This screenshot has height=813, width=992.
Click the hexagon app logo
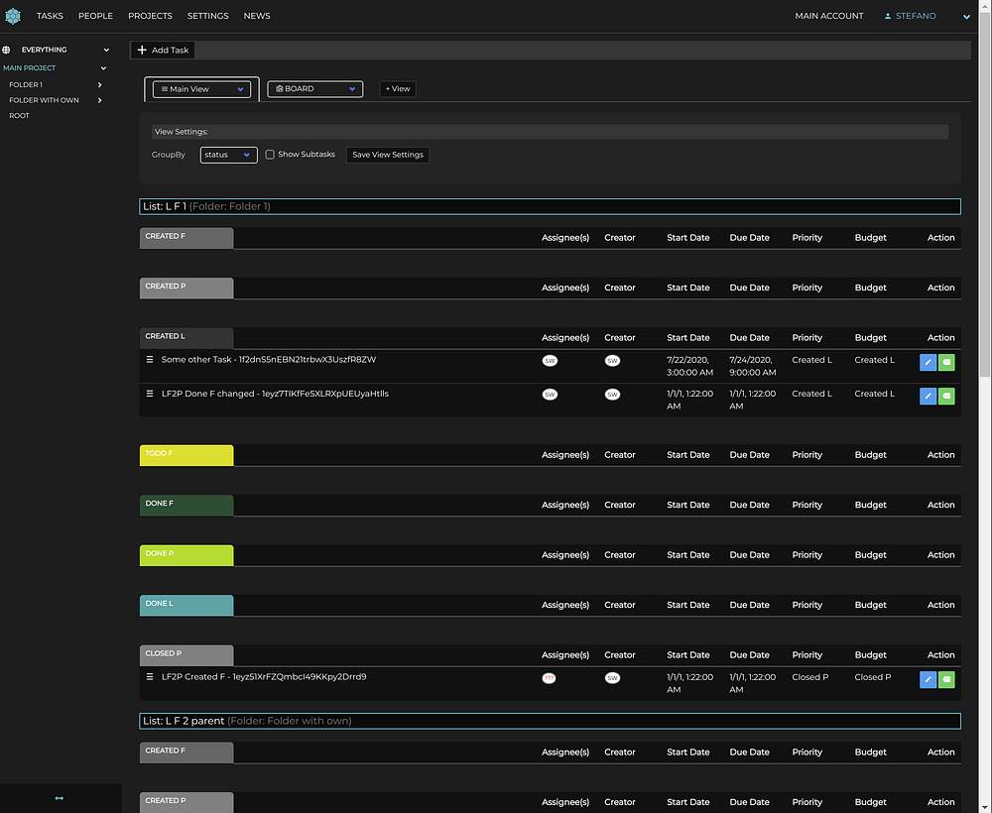click(x=13, y=16)
